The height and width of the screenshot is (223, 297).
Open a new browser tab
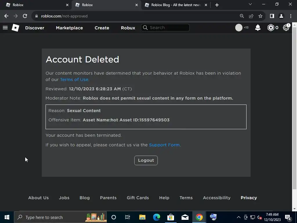click(x=217, y=5)
